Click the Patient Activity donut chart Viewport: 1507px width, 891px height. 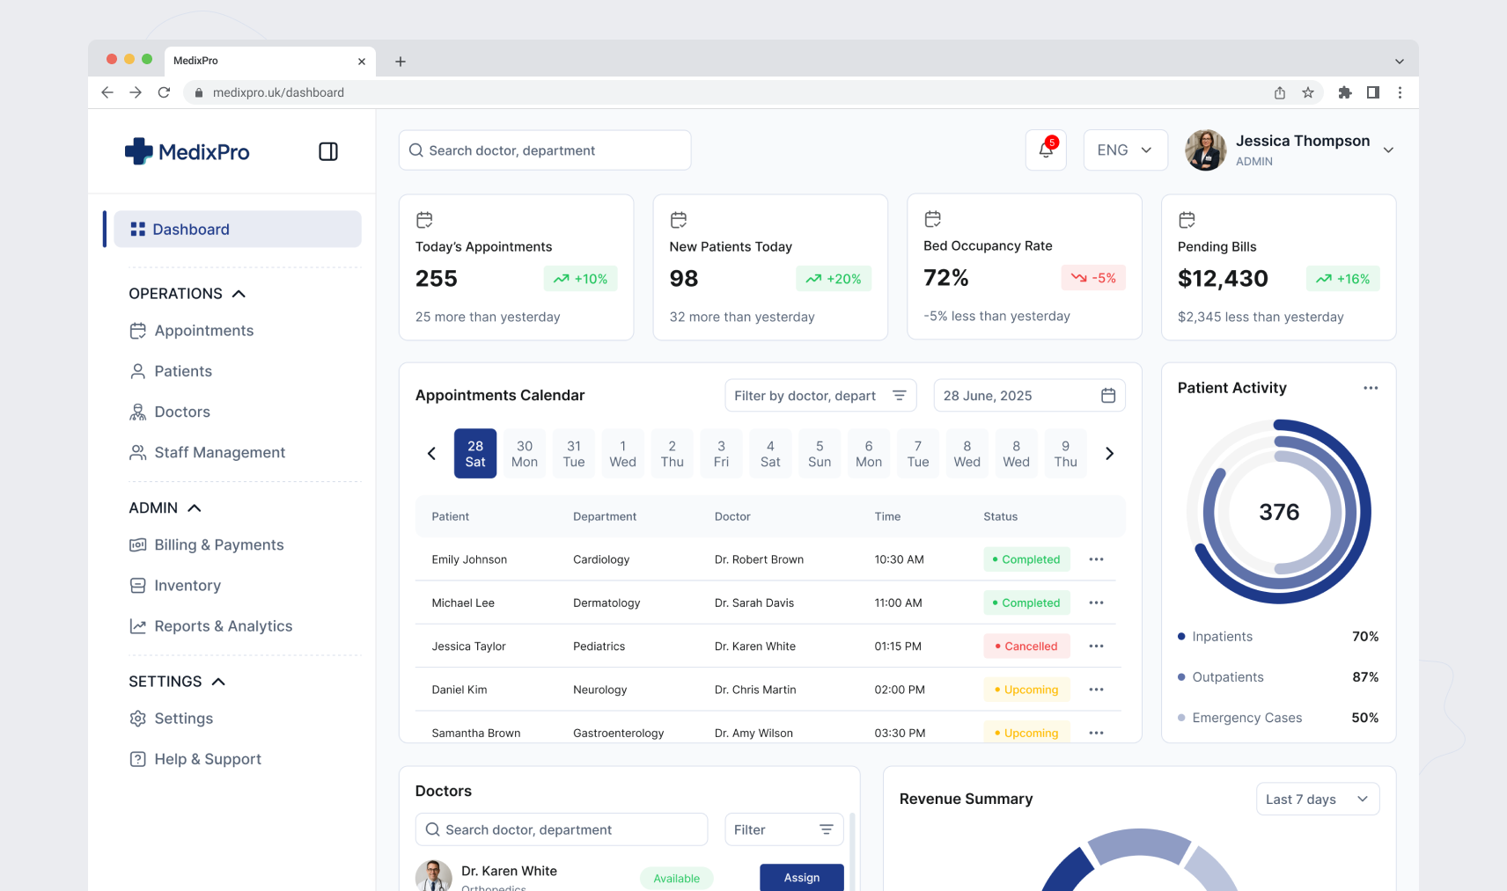[x=1278, y=511]
